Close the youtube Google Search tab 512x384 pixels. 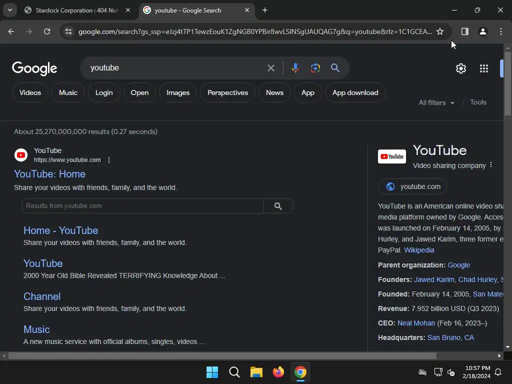coord(247,10)
